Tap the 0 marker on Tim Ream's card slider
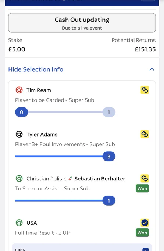This screenshot has height=251, width=164. pos(22,112)
